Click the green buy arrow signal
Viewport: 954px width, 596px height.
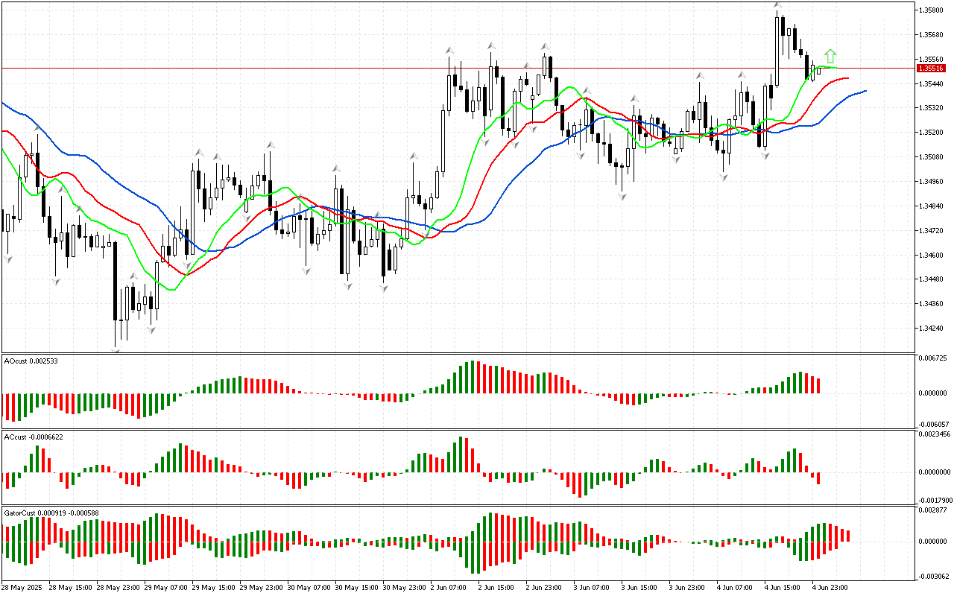tap(830, 56)
